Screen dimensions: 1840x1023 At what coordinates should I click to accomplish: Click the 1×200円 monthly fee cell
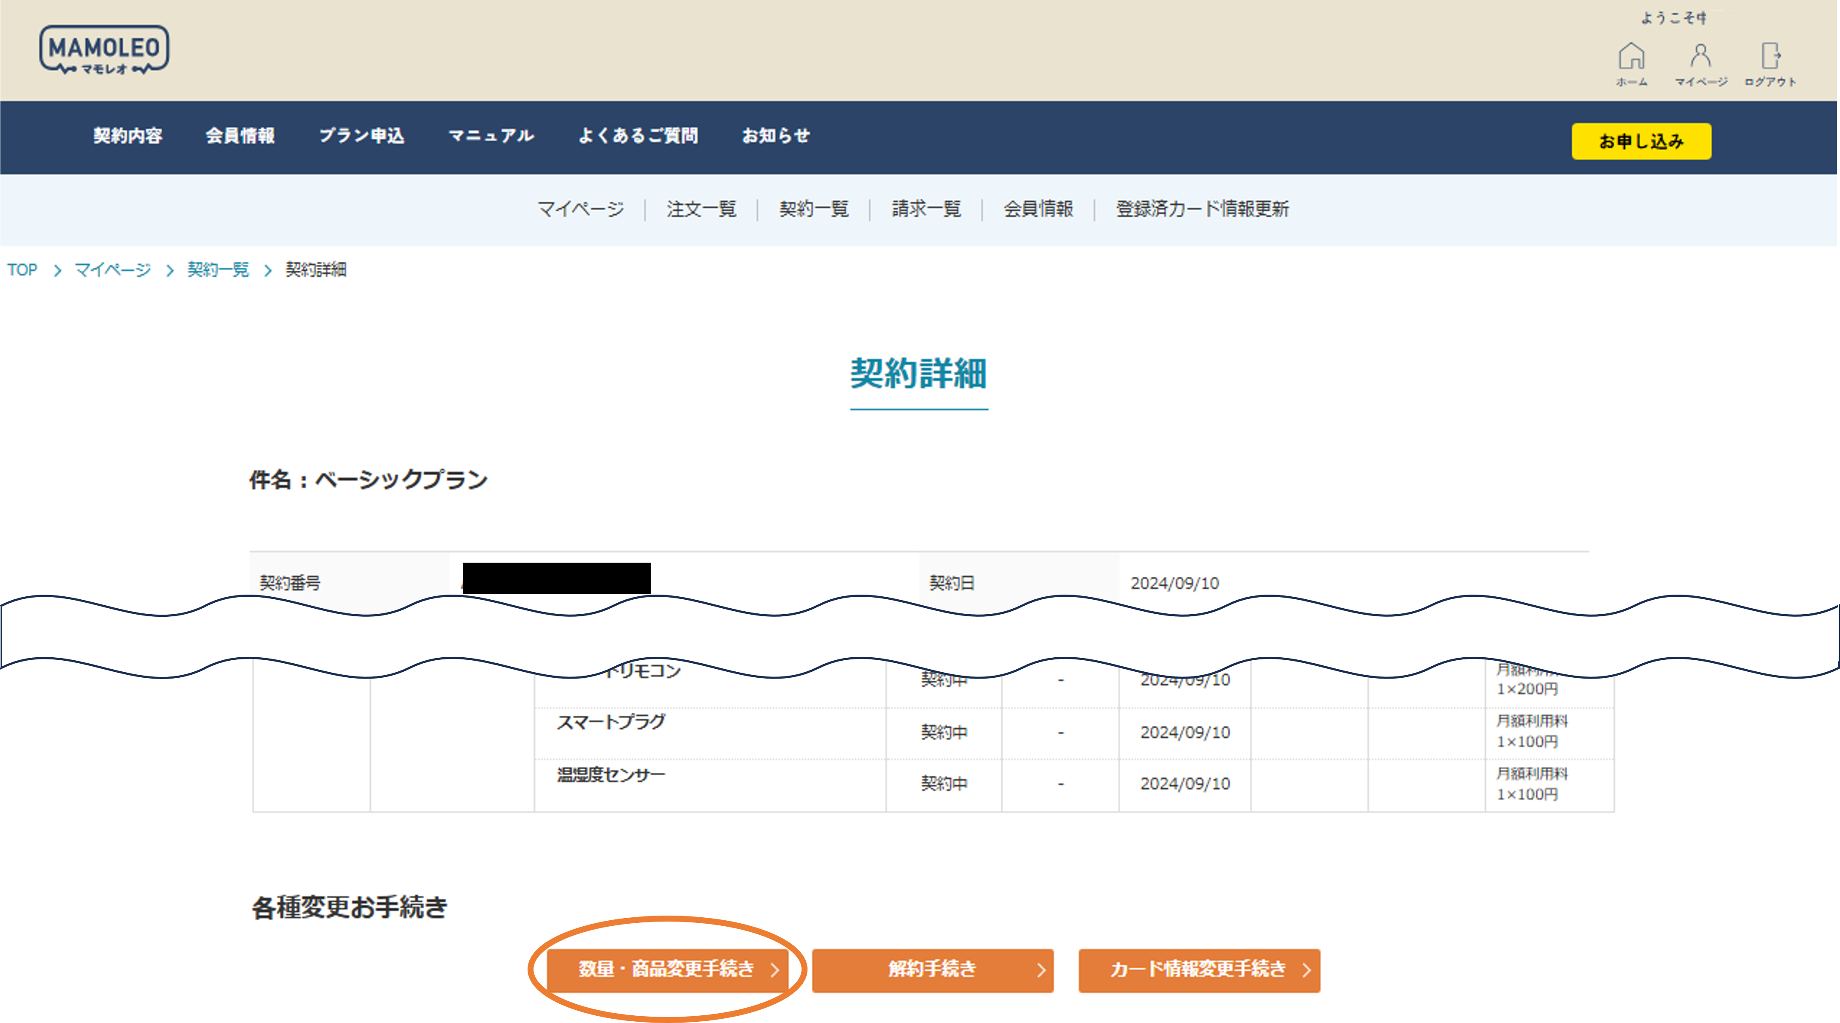click(1527, 689)
